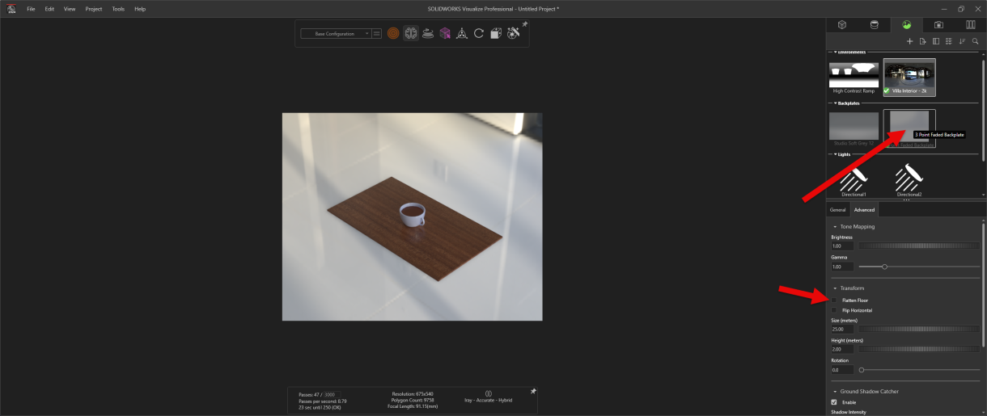The width and height of the screenshot is (987, 416).
Task: Open the search magnifier in palette
Action: pos(975,41)
